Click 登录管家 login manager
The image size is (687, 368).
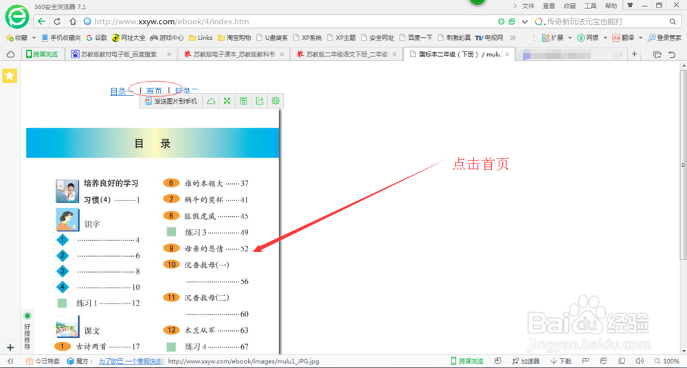(x=664, y=38)
